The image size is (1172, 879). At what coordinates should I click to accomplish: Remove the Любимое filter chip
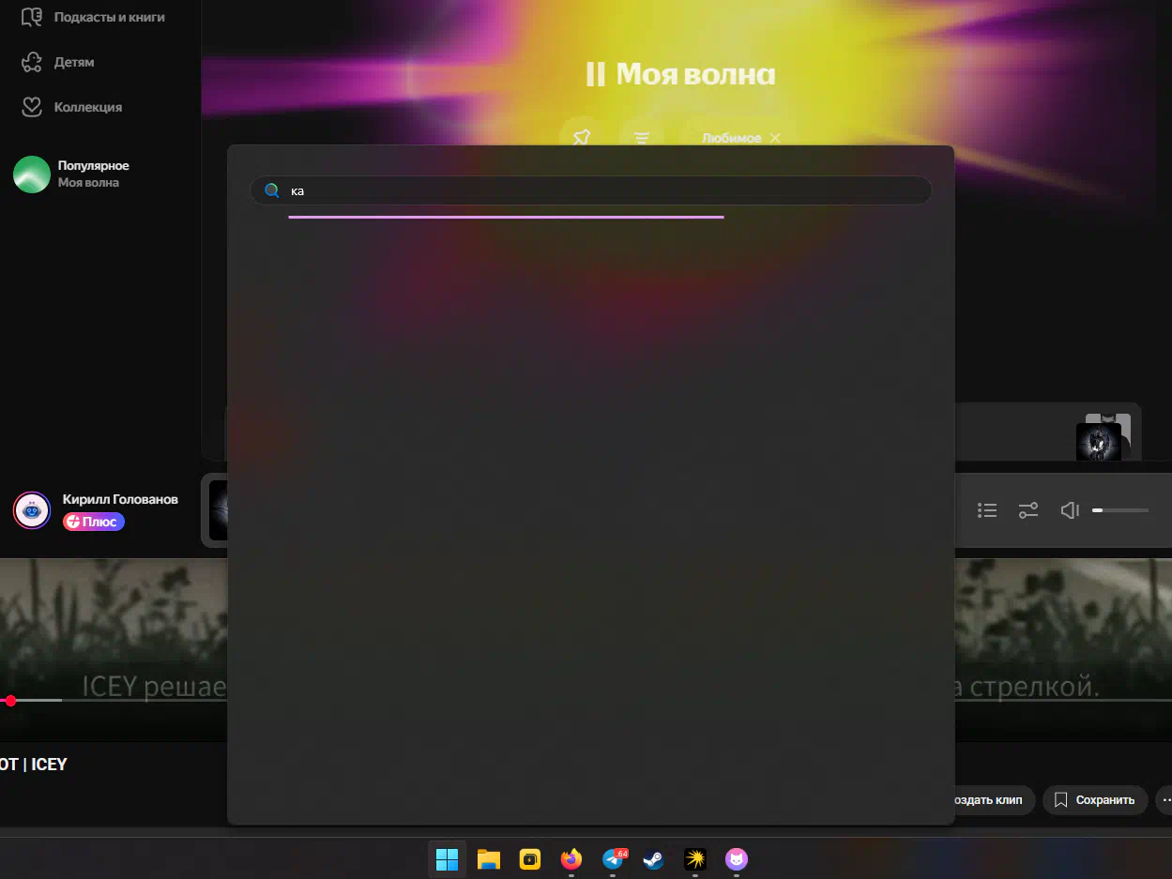[x=775, y=138]
